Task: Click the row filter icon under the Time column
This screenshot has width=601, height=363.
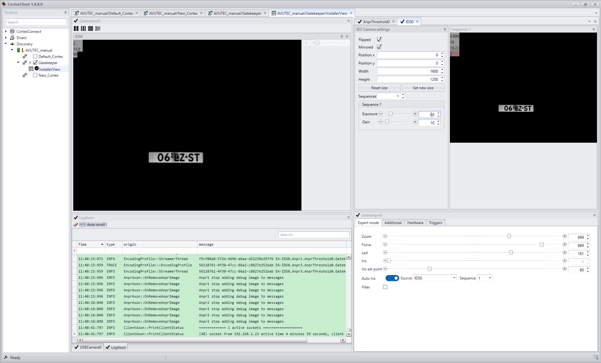Action: (74, 251)
